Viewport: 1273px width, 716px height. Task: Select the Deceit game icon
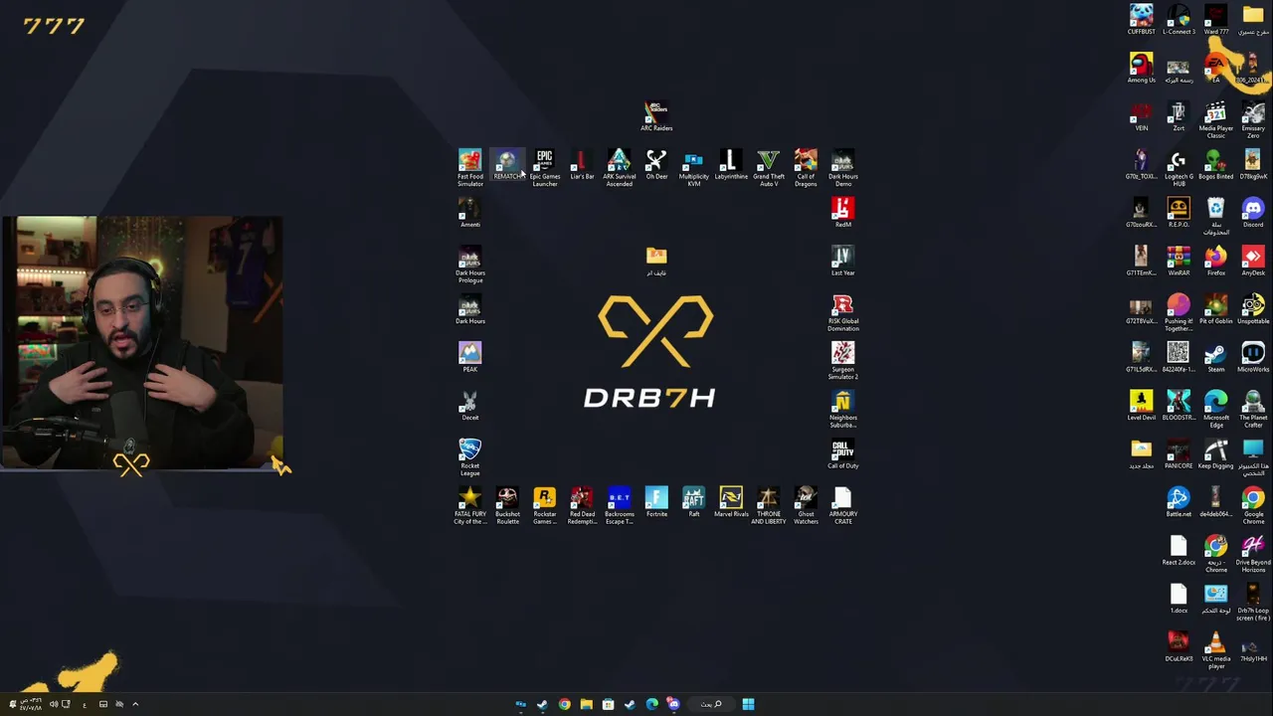click(x=470, y=406)
